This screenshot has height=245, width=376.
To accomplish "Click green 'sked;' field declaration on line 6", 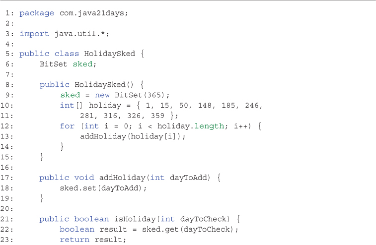I will (84, 64).
